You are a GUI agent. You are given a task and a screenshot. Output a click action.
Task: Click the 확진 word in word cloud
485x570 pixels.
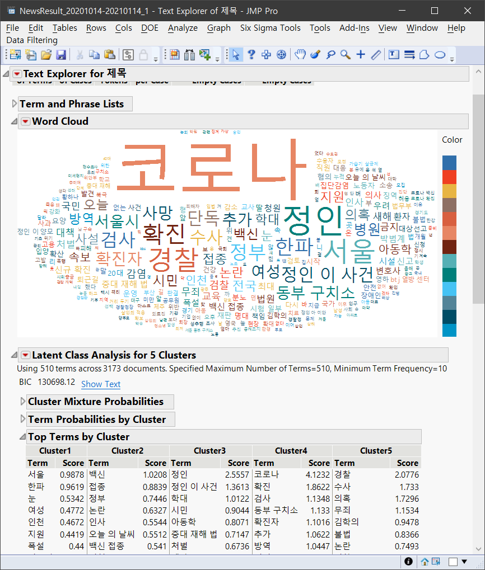164,233
